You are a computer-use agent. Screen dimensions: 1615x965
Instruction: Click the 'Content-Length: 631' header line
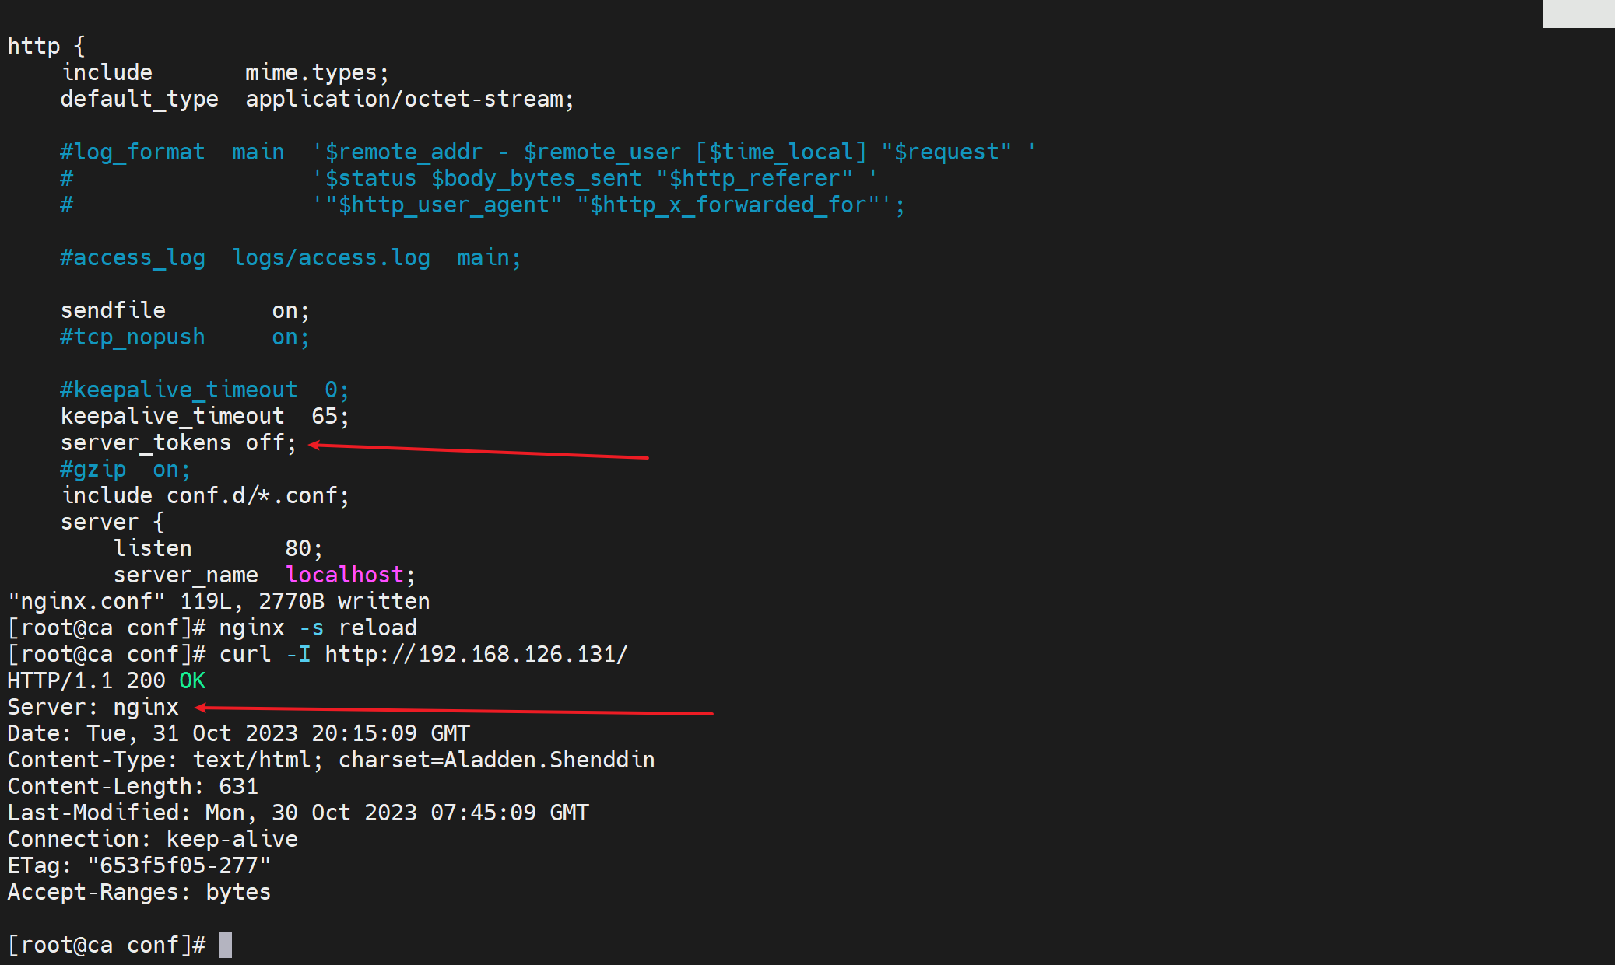pos(132,786)
